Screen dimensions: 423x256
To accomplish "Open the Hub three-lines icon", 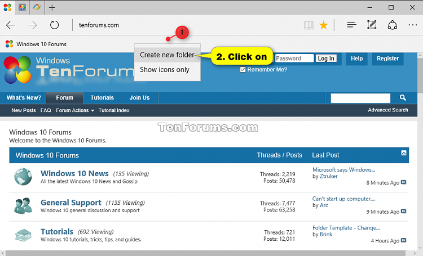I will (351, 25).
